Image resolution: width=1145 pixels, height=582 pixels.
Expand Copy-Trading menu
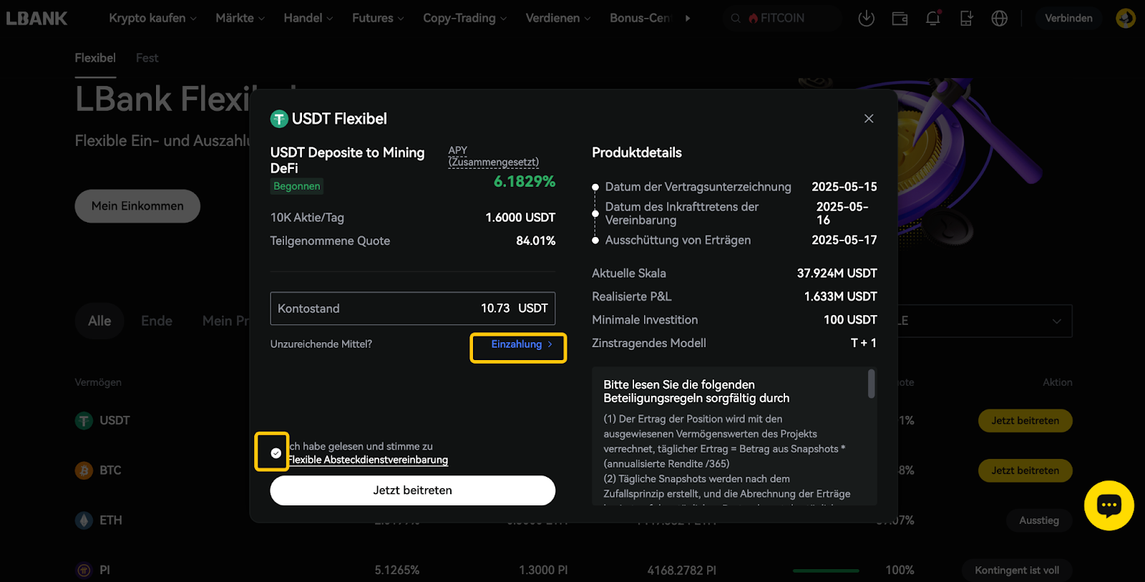[464, 18]
